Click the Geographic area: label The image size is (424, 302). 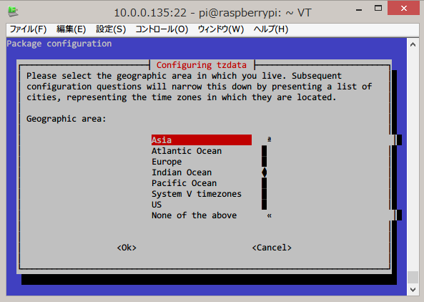coord(66,119)
